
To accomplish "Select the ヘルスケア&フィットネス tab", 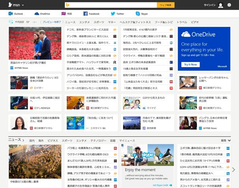I will click(x=135, y=22).
